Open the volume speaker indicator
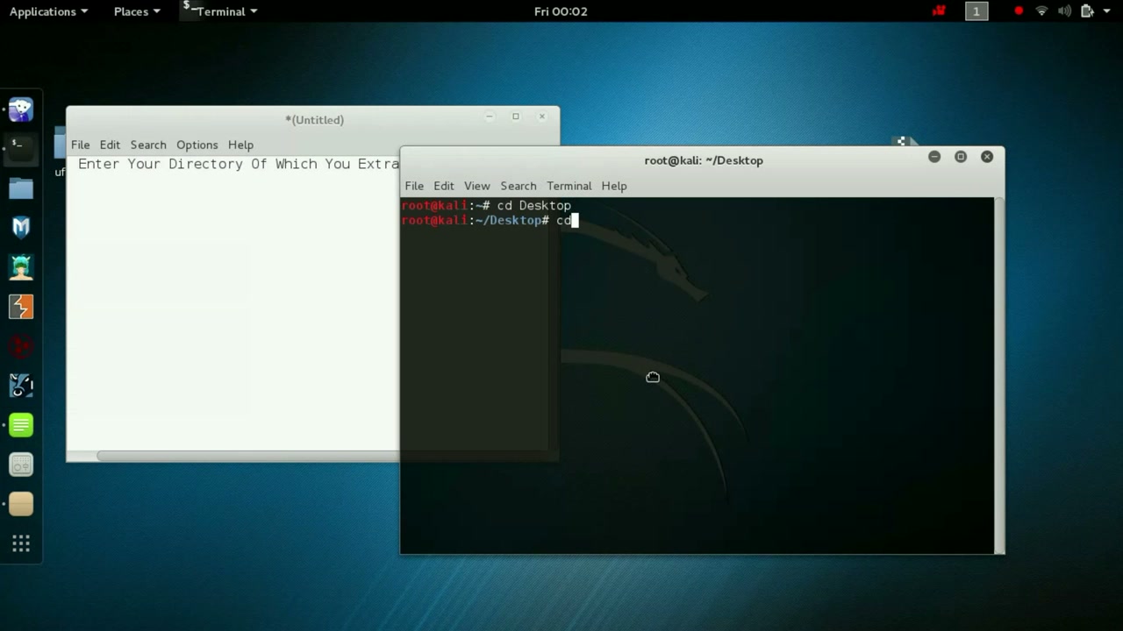The height and width of the screenshot is (631, 1123). pos(1064,11)
